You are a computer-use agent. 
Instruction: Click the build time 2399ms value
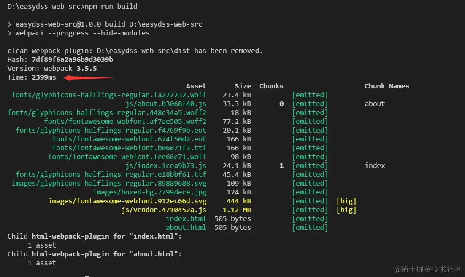click(x=44, y=77)
